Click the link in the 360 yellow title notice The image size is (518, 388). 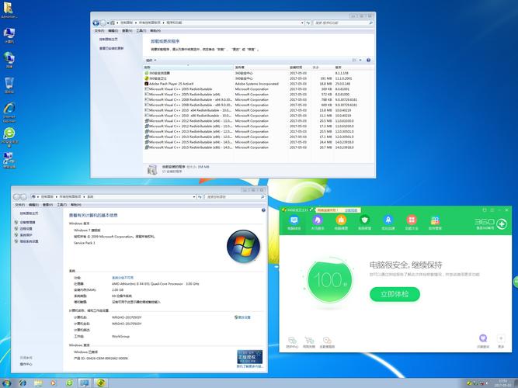click(x=351, y=210)
